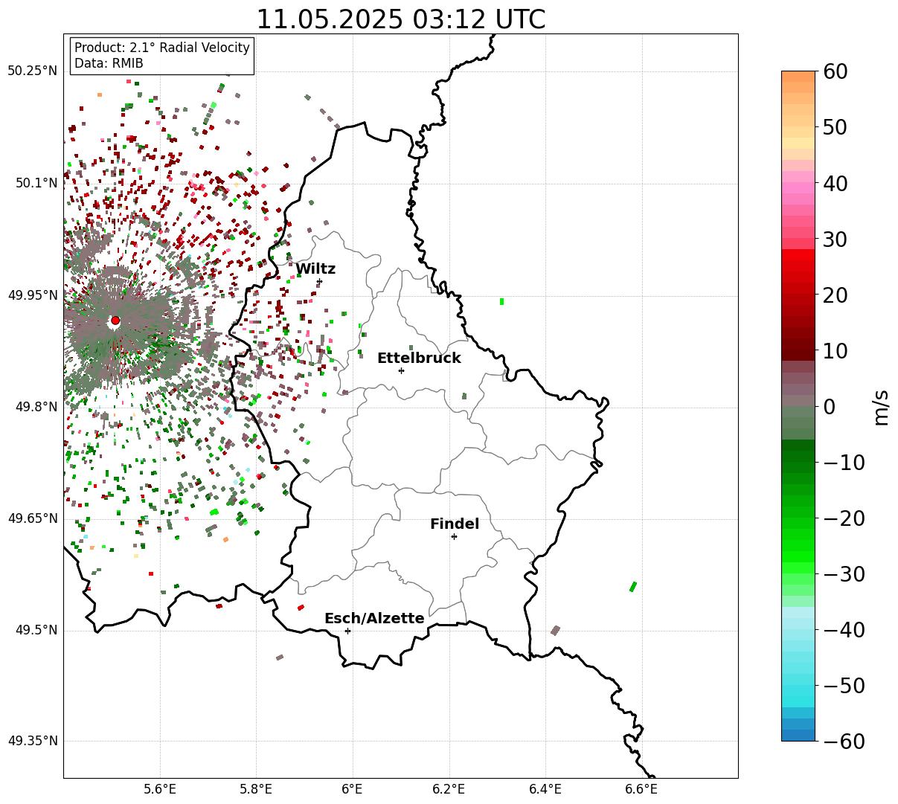The height and width of the screenshot is (804, 898).
Task: Click the 50.25°N latitude tick label
Action: click(x=32, y=71)
